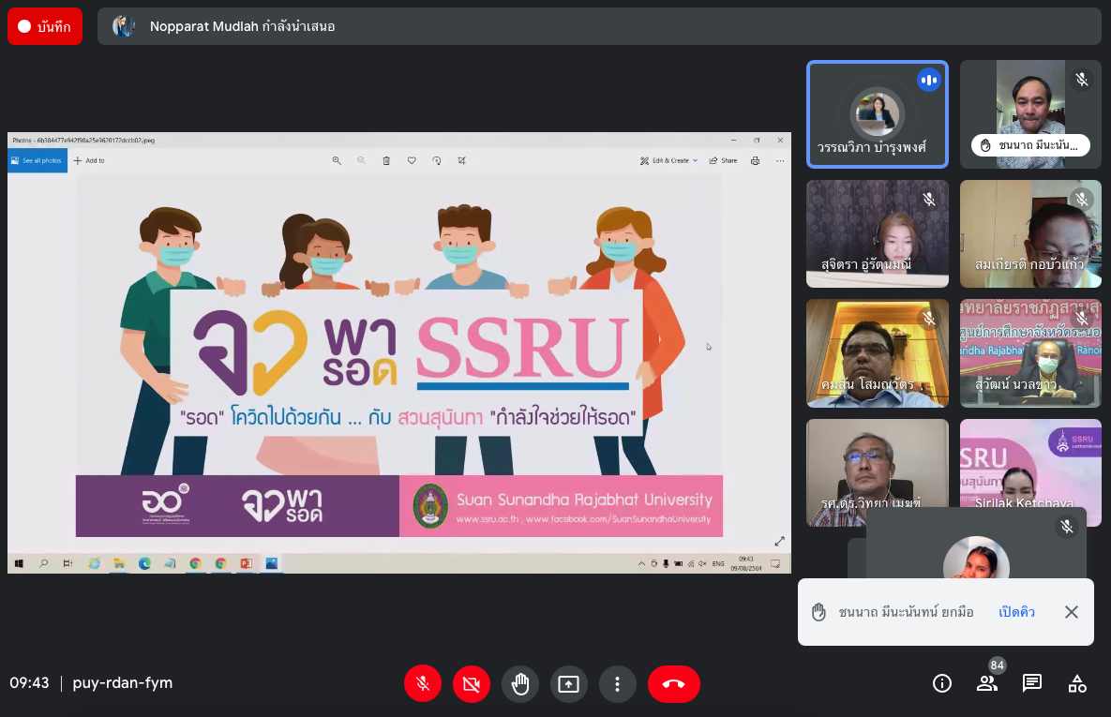The width and height of the screenshot is (1111, 717).
Task: Click the present screen icon
Action: tap(569, 684)
